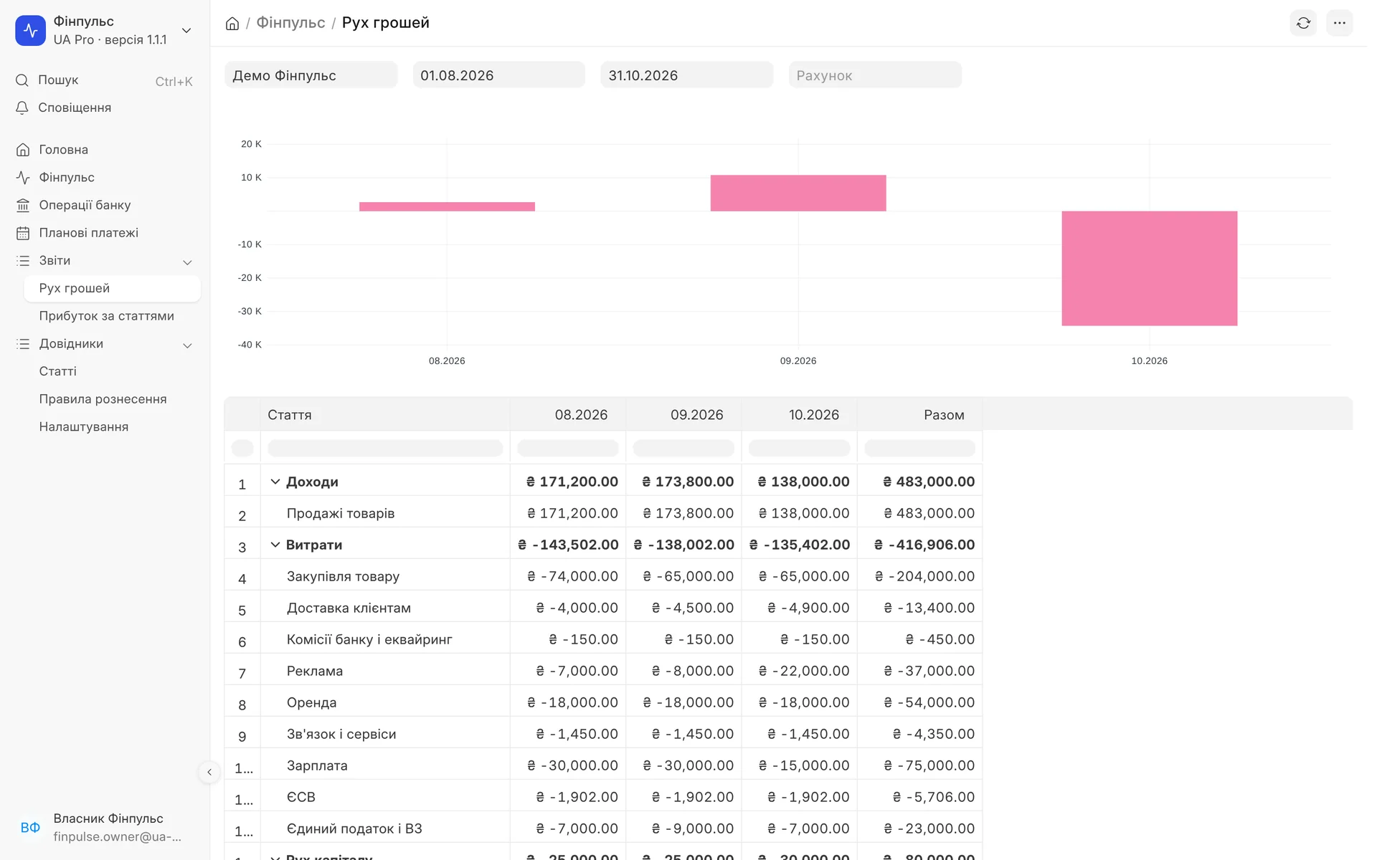
Task: Click the Рахунок account filter field
Action: click(x=875, y=75)
